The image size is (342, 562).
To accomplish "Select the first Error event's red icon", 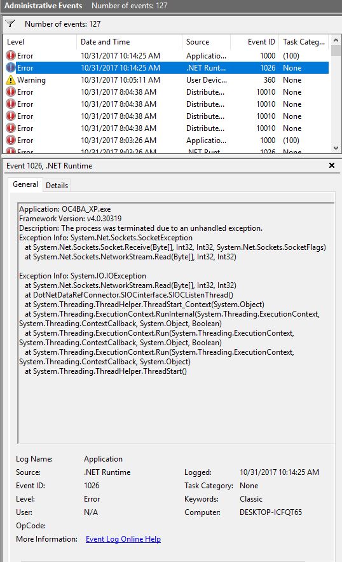I will point(11,55).
